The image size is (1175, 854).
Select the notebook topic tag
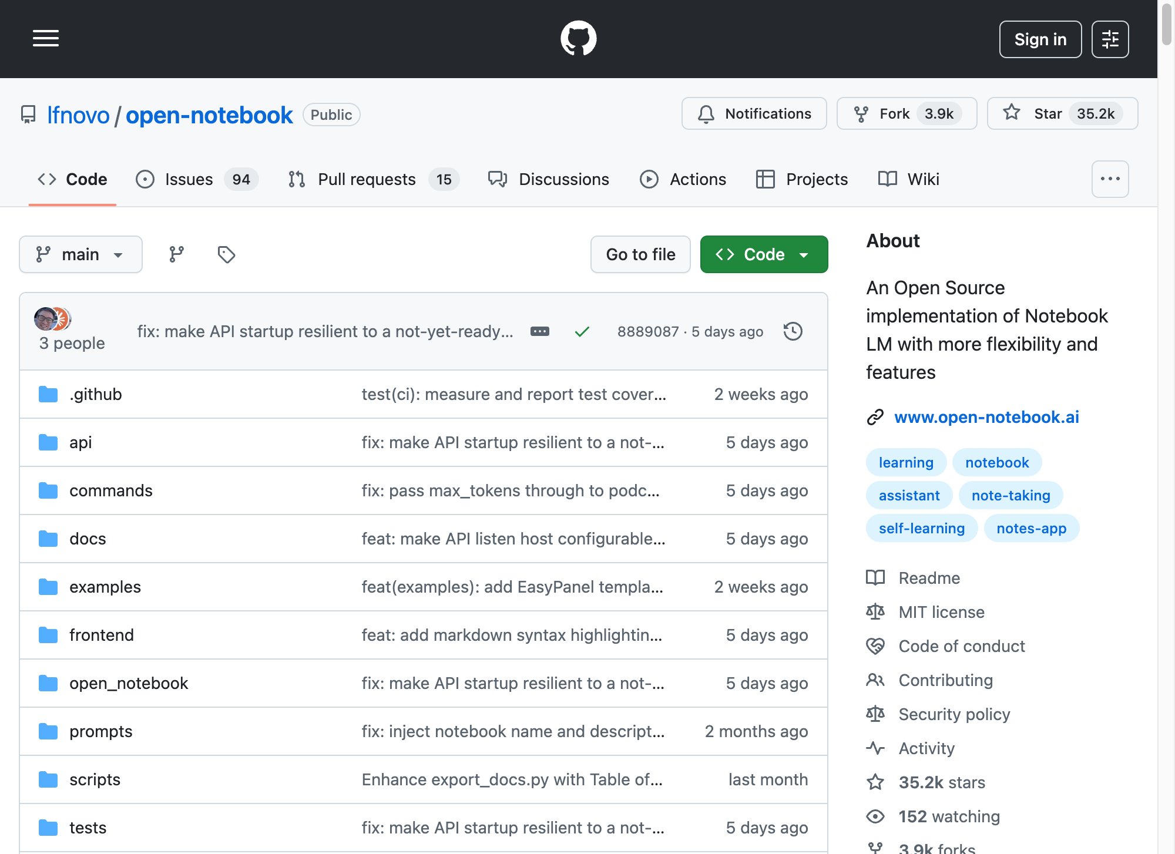(997, 463)
